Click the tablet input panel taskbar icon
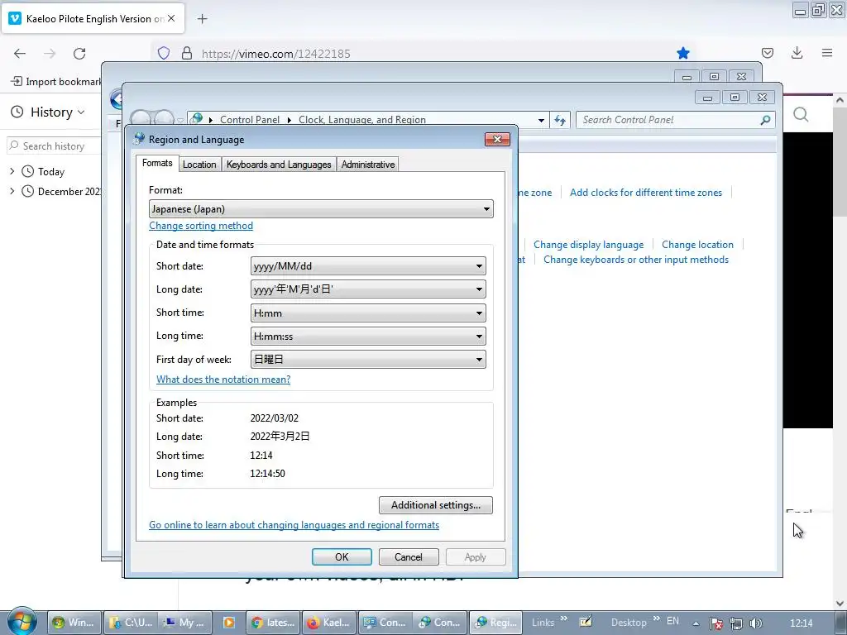This screenshot has height=635, width=847. click(x=586, y=622)
